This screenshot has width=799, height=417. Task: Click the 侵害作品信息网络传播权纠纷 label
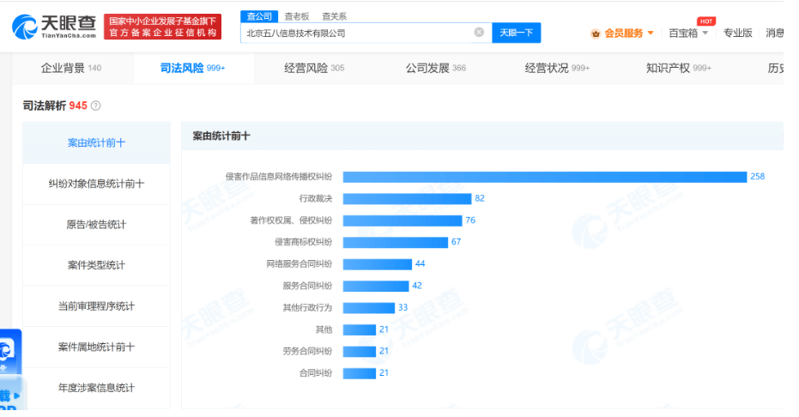point(279,177)
